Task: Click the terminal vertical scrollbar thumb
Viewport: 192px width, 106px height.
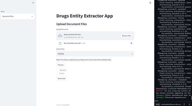Action: [191, 98]
